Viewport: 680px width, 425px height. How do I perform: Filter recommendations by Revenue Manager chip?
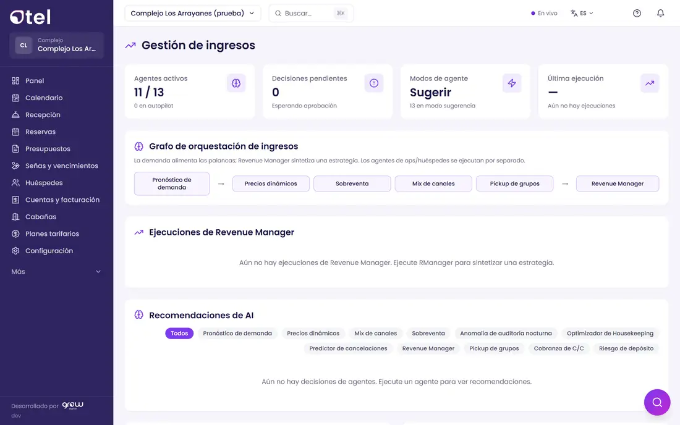point(428,348)
